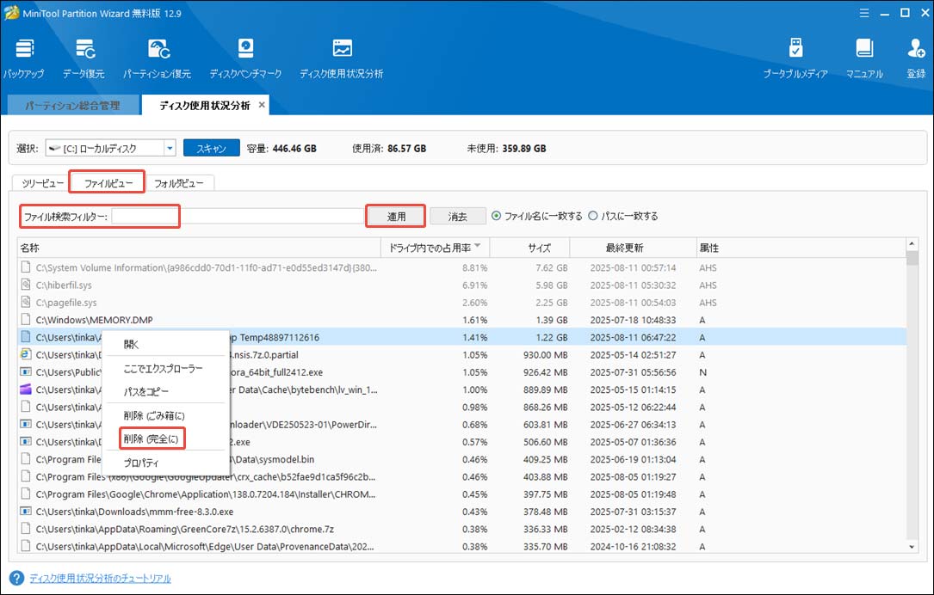Click the ファイル検索フィルター input field

click(238, 216)
